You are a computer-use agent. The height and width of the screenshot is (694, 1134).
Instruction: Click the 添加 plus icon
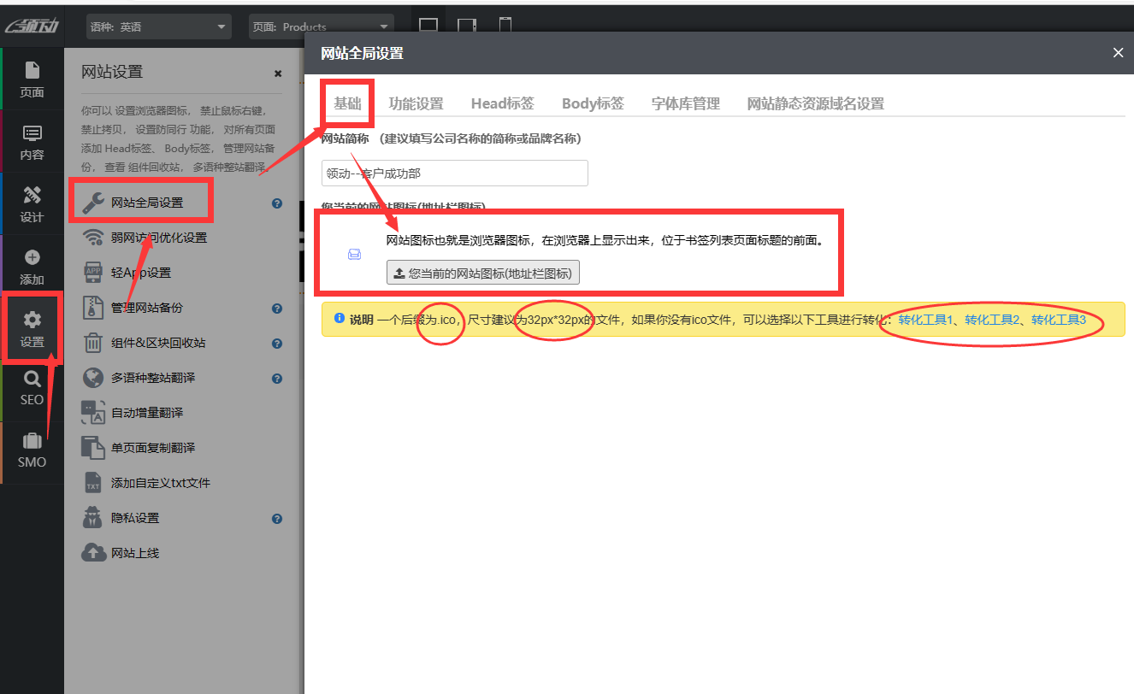pos(32,267)
